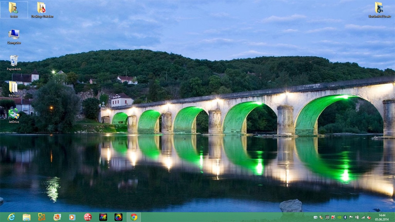The image size is (395, 222).
Task: Open the Backups folder on the desktop
Action: click(13, 87)
